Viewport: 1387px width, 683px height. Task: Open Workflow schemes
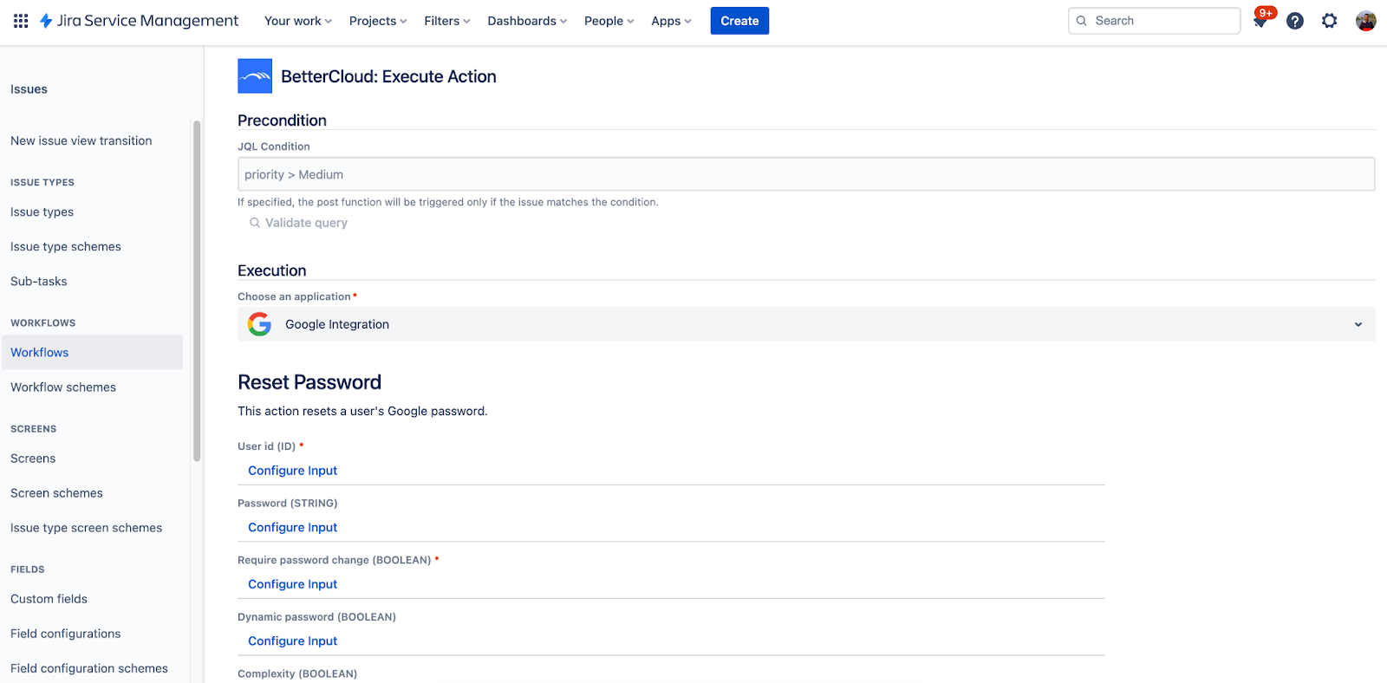point(63,387)
